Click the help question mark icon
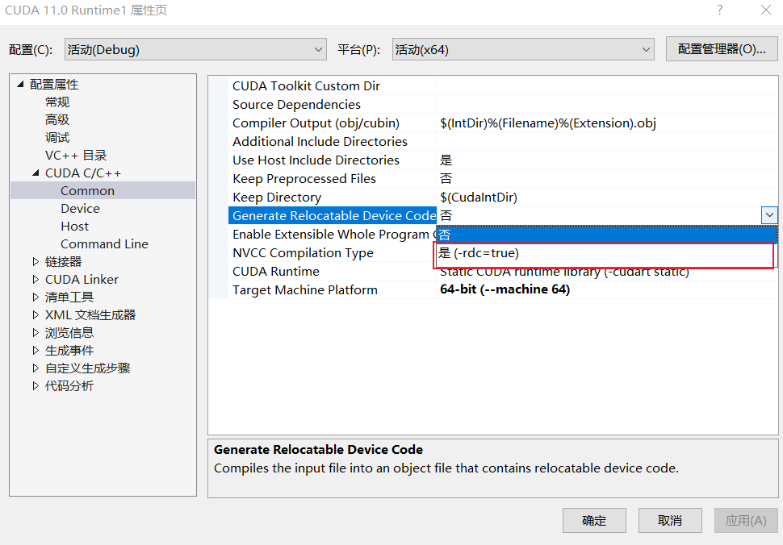 coord(718,10)
